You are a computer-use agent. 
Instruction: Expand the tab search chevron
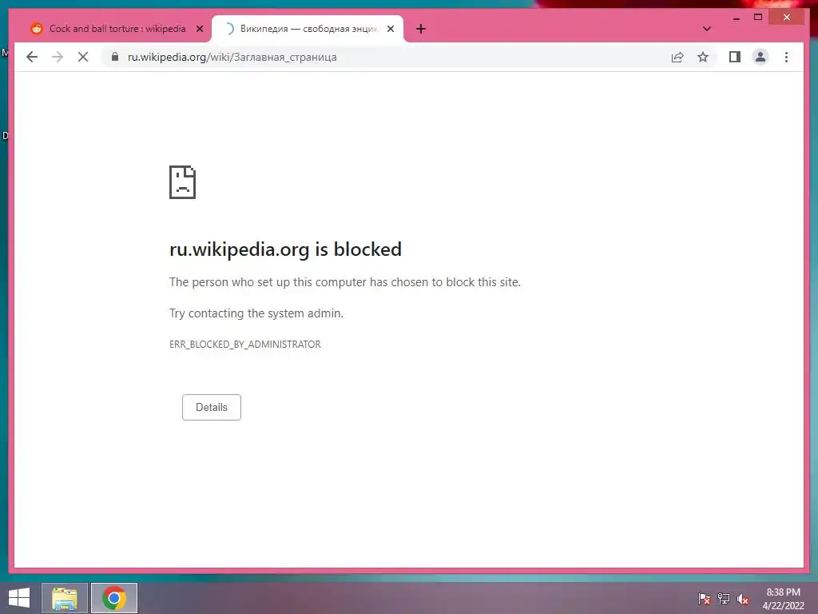707,29
